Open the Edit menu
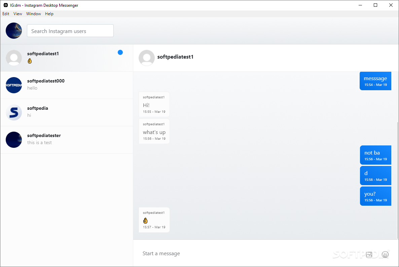Screen dimensions: 399x267 pos(6,14)
